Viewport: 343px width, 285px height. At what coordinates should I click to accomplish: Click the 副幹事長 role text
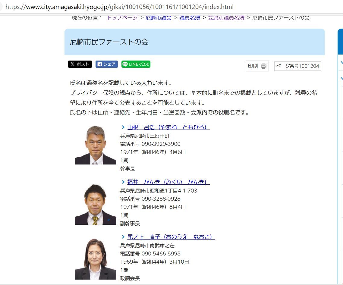pos(130,224)
